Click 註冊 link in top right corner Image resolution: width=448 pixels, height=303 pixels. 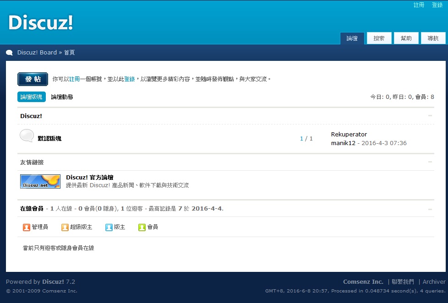(419, 5)
